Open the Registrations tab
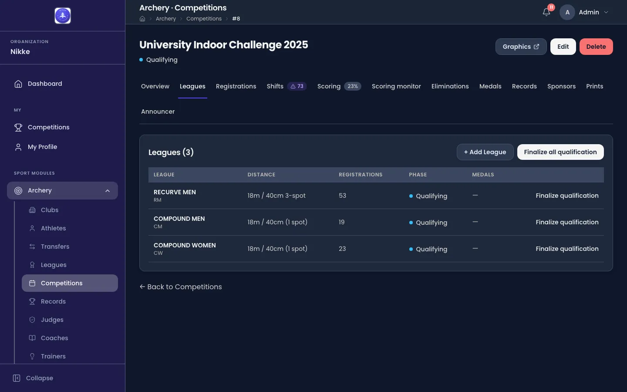This screenshot has width=627, height=392. pyautogui.click(x=236, y=86)
